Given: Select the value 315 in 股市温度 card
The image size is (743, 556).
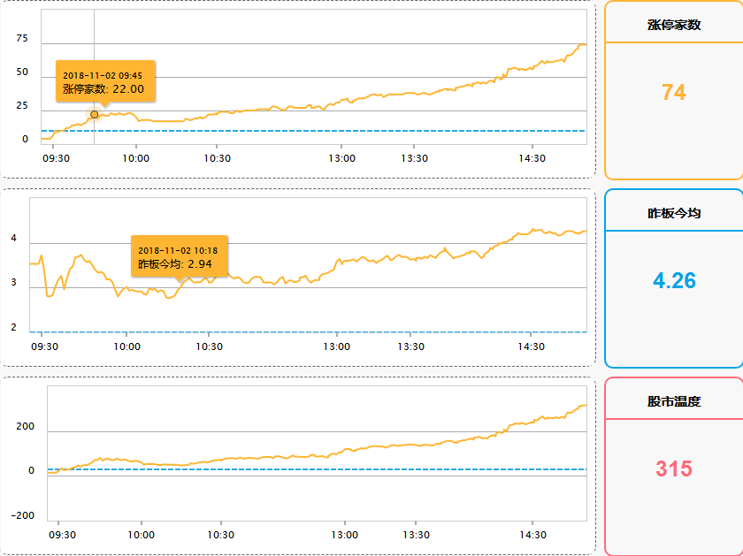Looking at the screenshot, I should [x=674, y=468].
